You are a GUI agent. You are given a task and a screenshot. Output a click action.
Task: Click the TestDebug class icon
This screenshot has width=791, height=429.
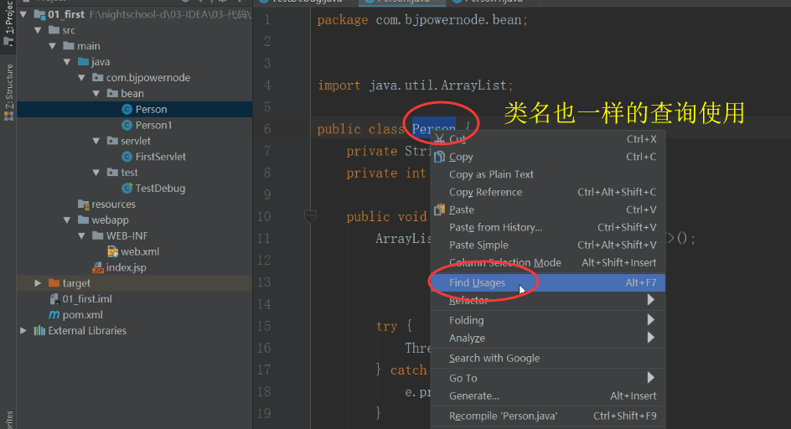click(x=127, y=189)
